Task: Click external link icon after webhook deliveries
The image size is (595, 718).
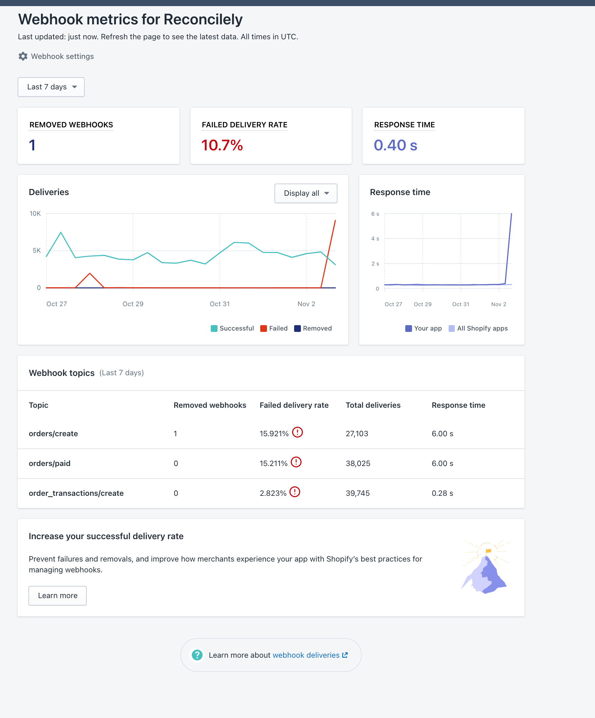Action: [345, 655]
